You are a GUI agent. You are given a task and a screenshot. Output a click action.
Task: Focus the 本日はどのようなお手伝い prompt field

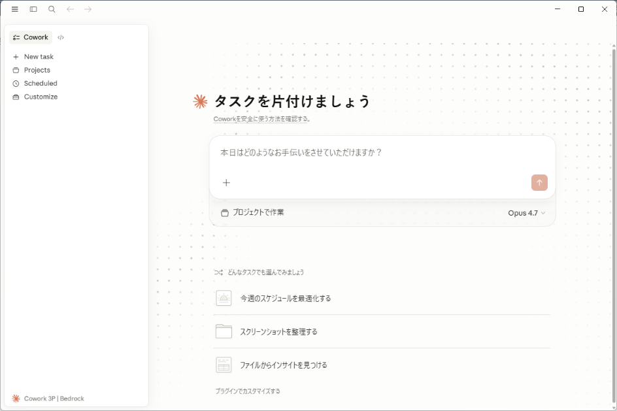[x=382, y=153]
